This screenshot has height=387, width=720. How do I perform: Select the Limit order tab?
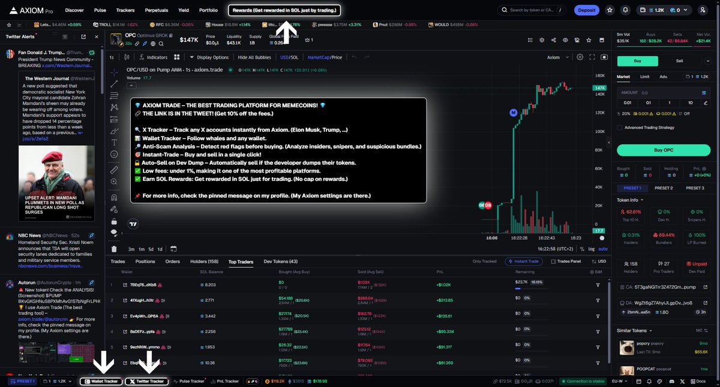click(x=644, y=77)
